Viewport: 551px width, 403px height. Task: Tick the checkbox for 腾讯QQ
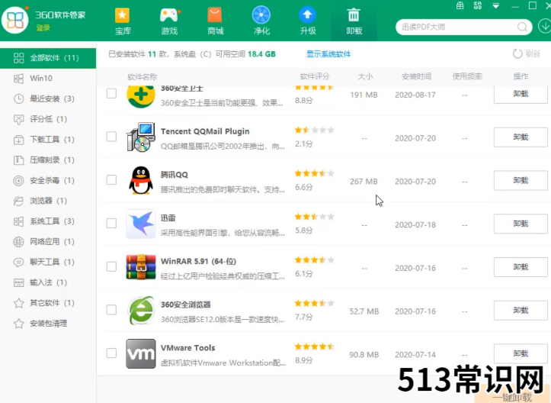[111, 180]
